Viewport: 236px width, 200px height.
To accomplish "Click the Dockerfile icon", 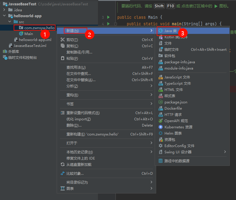I will pos(161,108).
